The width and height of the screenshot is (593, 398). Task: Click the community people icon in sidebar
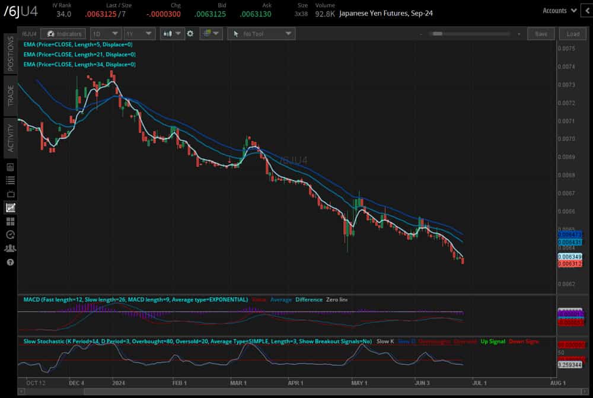coord(10,249)
